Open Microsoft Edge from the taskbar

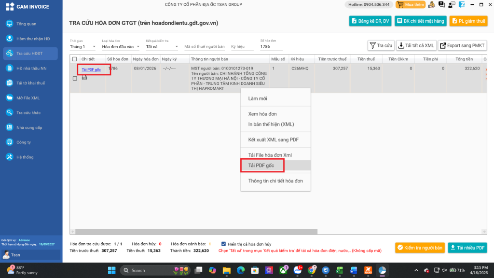241,270
